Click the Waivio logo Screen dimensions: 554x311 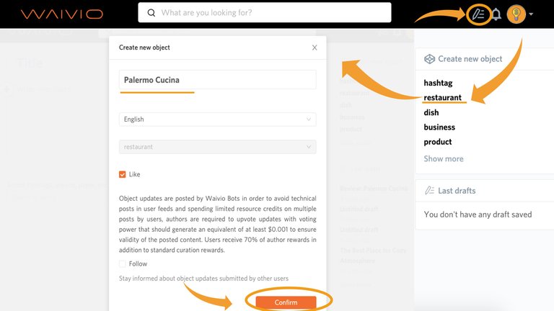tap(62, 14)
